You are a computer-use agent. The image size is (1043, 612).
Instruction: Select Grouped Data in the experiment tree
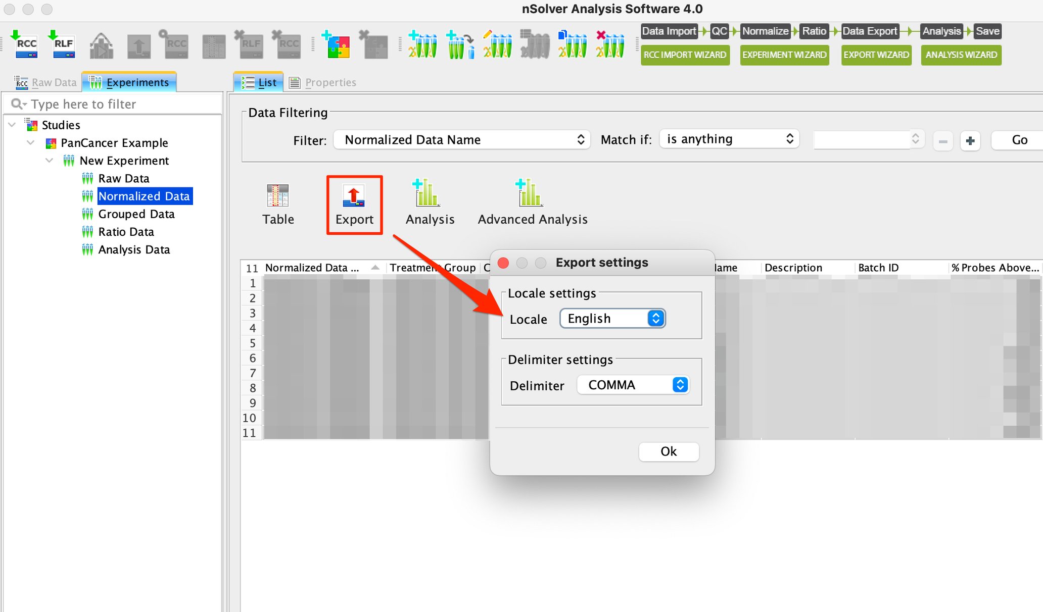136,214
